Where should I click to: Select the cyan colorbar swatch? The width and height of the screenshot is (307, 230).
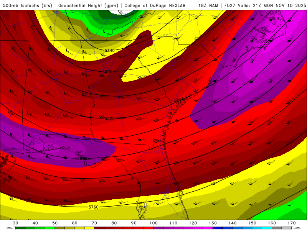coord(267,228)
